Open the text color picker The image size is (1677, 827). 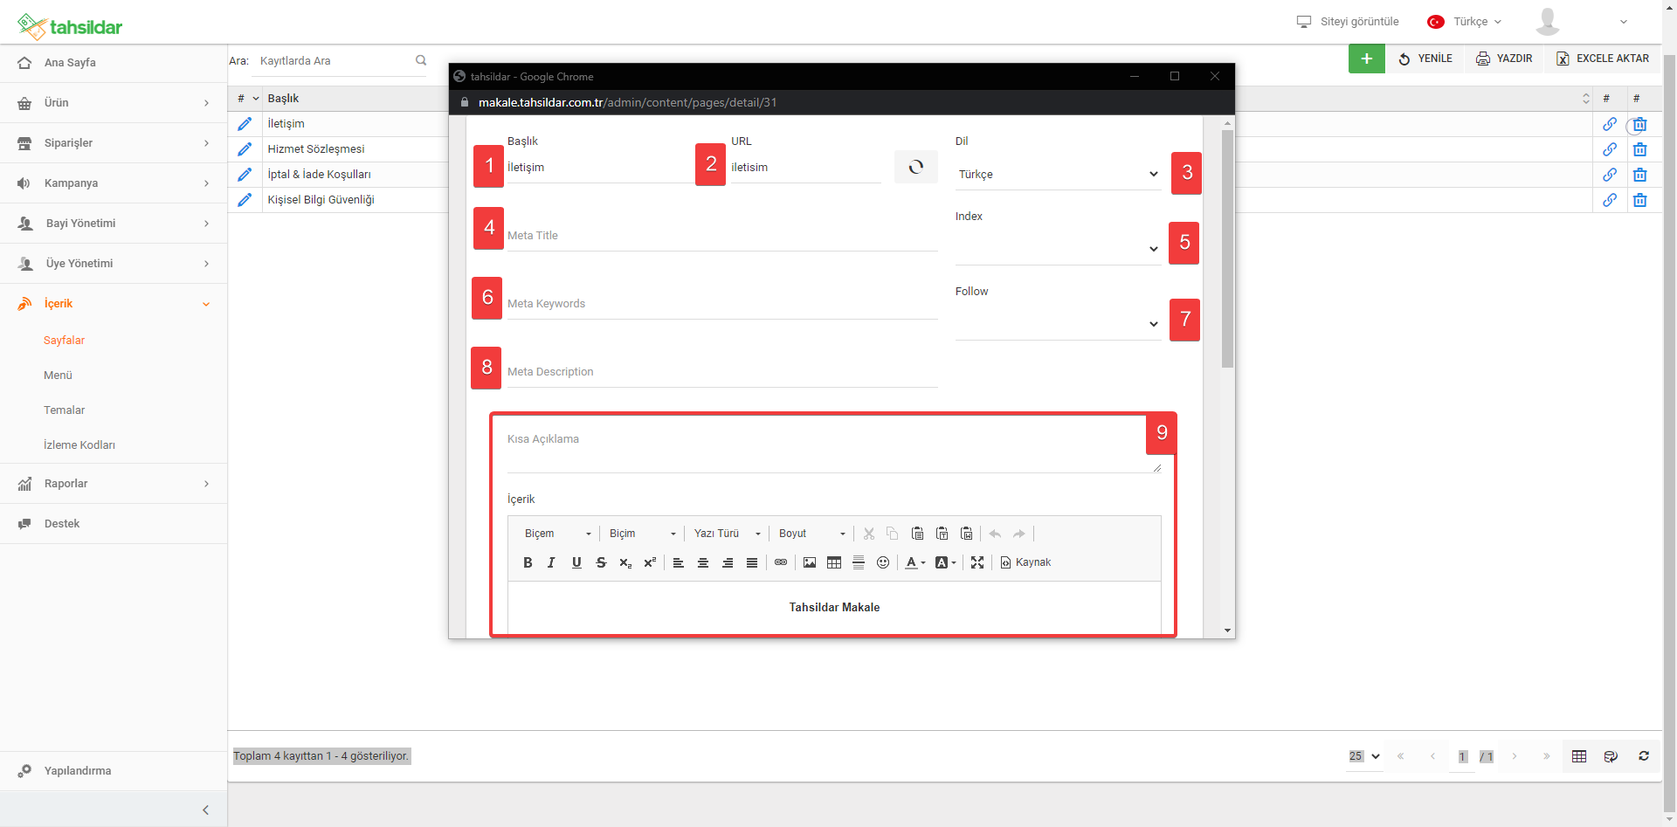(x=914, y=562)
